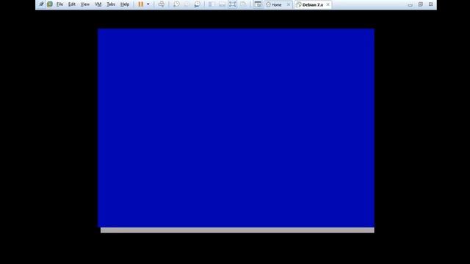The width and height of the screenshot is (470, 264).
Task: Expand the power options dropdown arrow
Action: coord(148,4)
